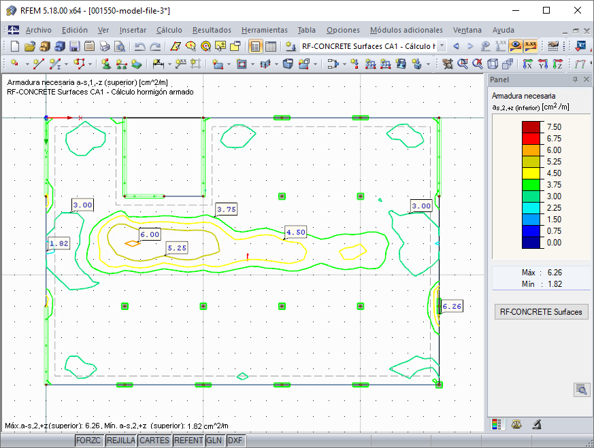594x448 pixels.
Task: Open the Módulos adicionales menu
Action: [x=406, y=30]
